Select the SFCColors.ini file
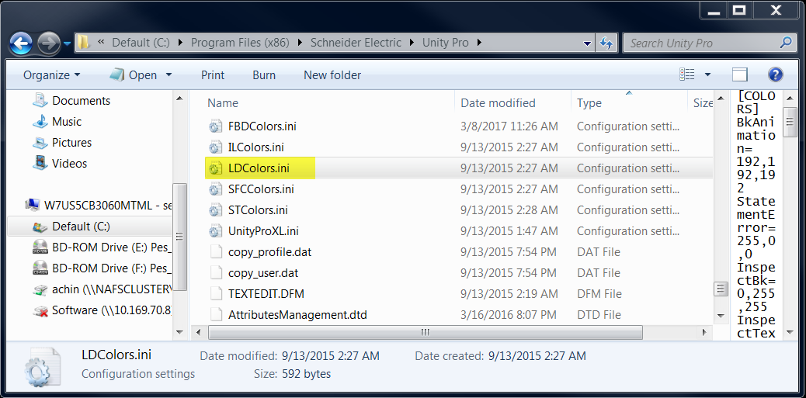The height and width of the screenshot is (398, 806). click(x=261, y=189)
